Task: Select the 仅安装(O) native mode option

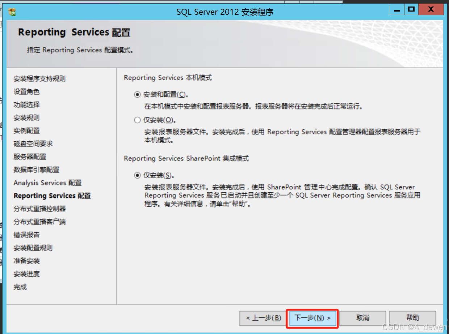Action: [x=137, y=120]
